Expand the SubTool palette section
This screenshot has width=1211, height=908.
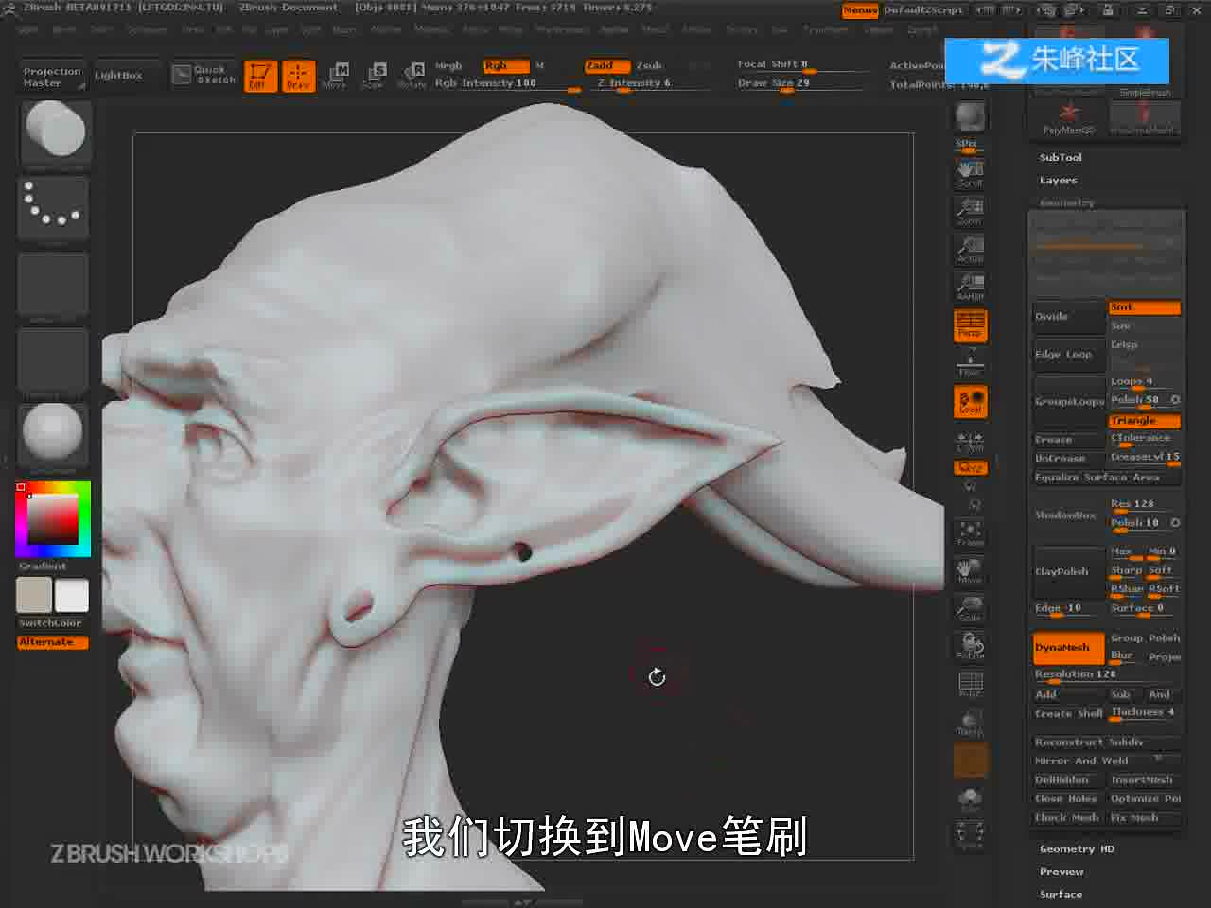1061,158
